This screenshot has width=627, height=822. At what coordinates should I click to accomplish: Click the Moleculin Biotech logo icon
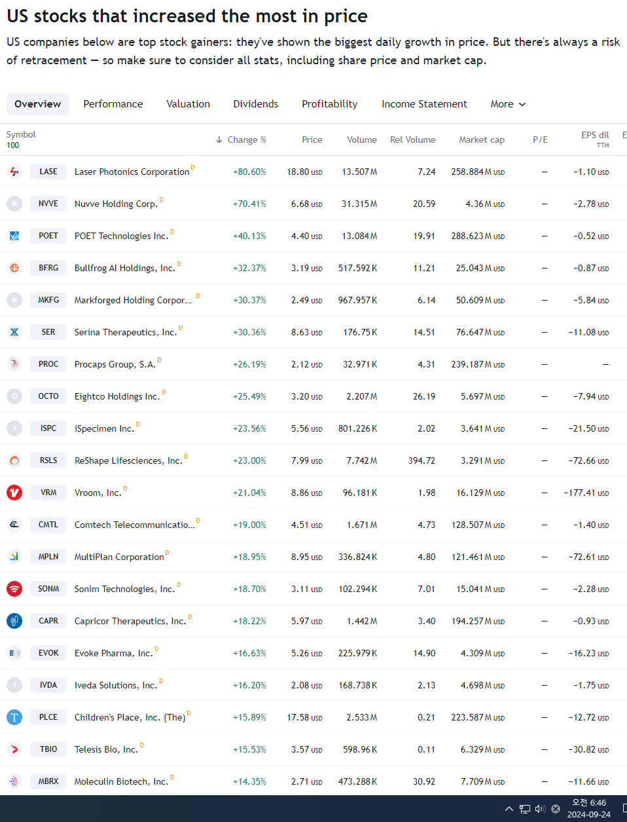pyautogui.click(x=14, y=781)
